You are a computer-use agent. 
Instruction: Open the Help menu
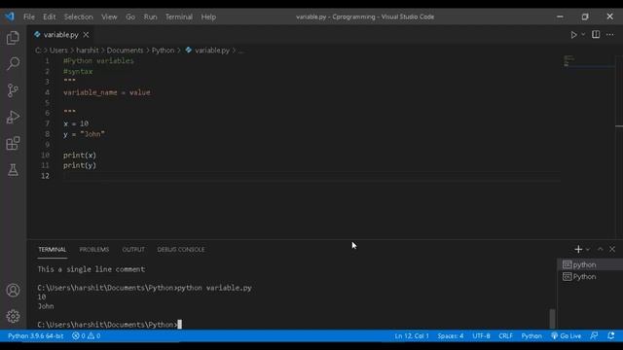tap(208, 17)
